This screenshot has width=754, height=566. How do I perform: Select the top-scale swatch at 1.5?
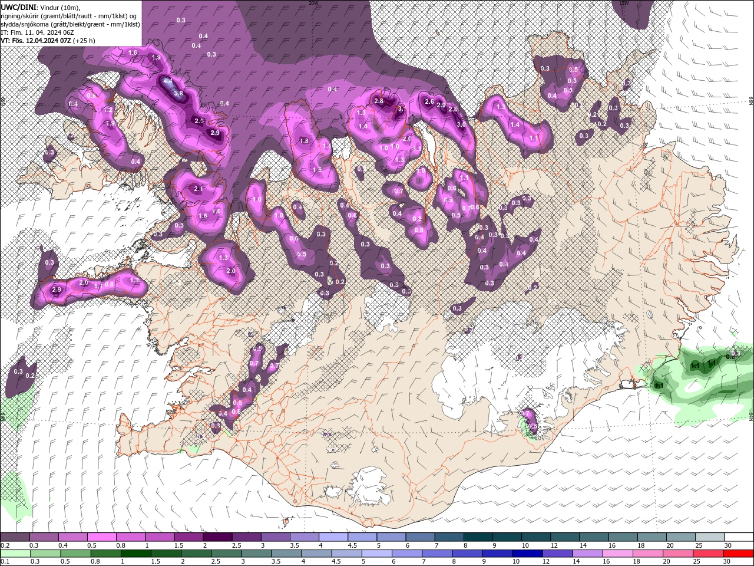tap(189, 537)
